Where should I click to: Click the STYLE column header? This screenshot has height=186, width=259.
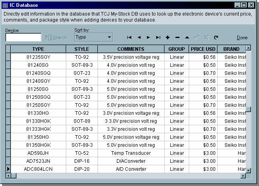82,49
